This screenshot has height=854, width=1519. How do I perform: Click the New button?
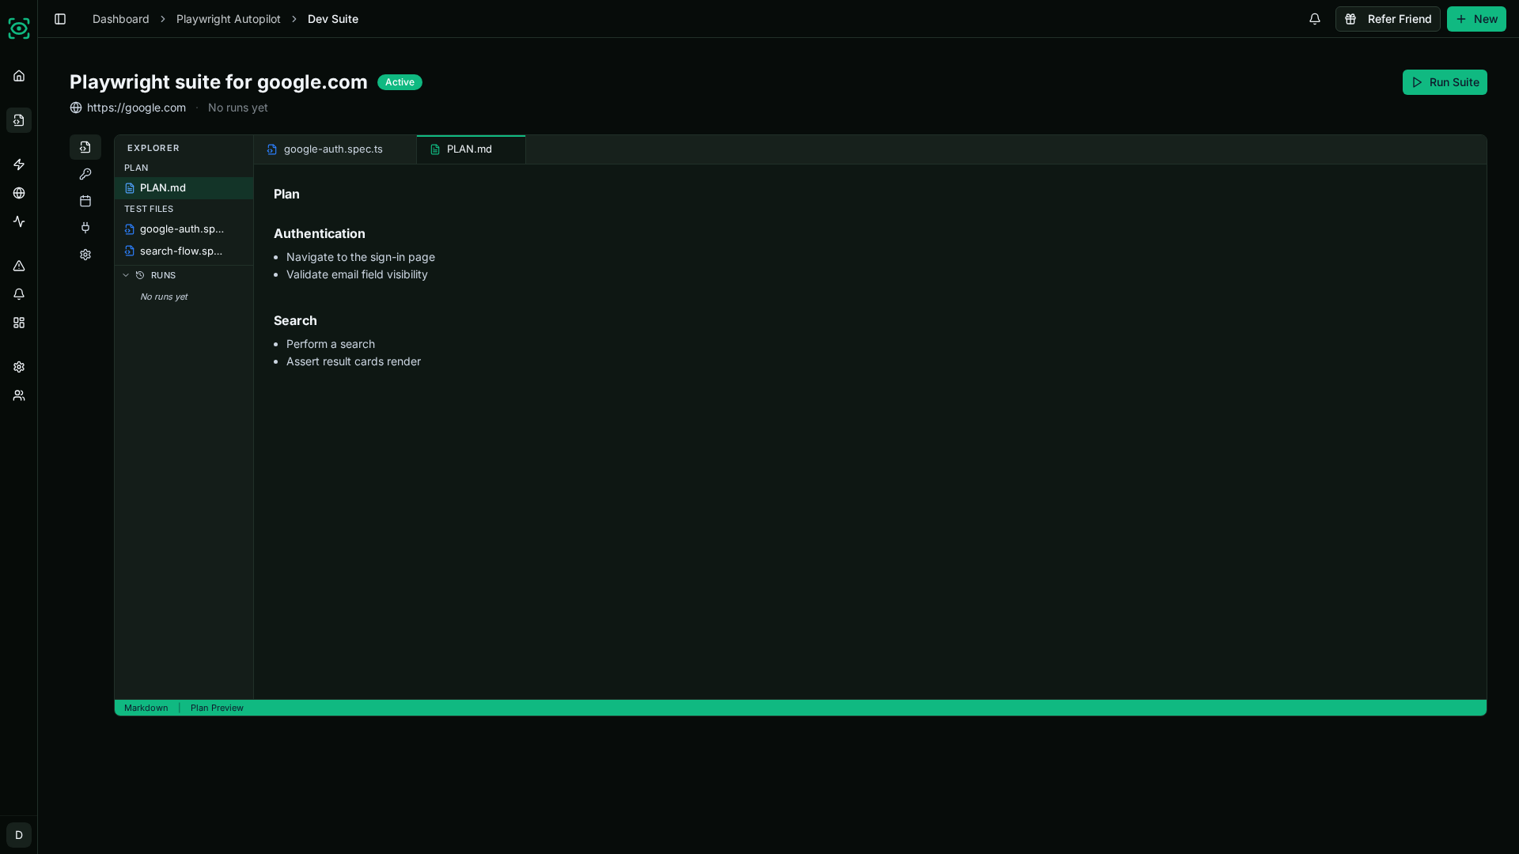[1476, 19]
